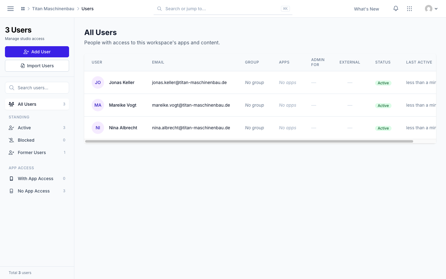Screen dimensions: 446x279
Task: Click Nina Albrecht's Active status badge
Action: click(x=383, y=128)
